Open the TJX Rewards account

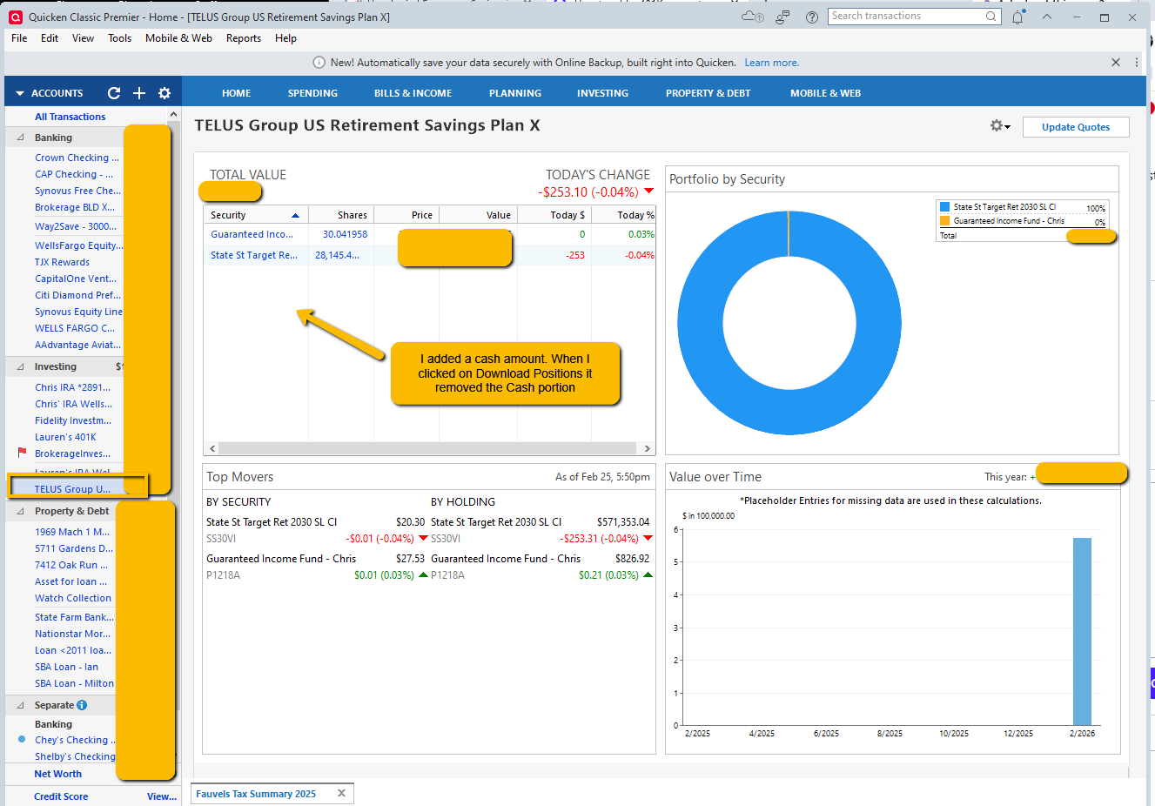(x=62, y=262)
